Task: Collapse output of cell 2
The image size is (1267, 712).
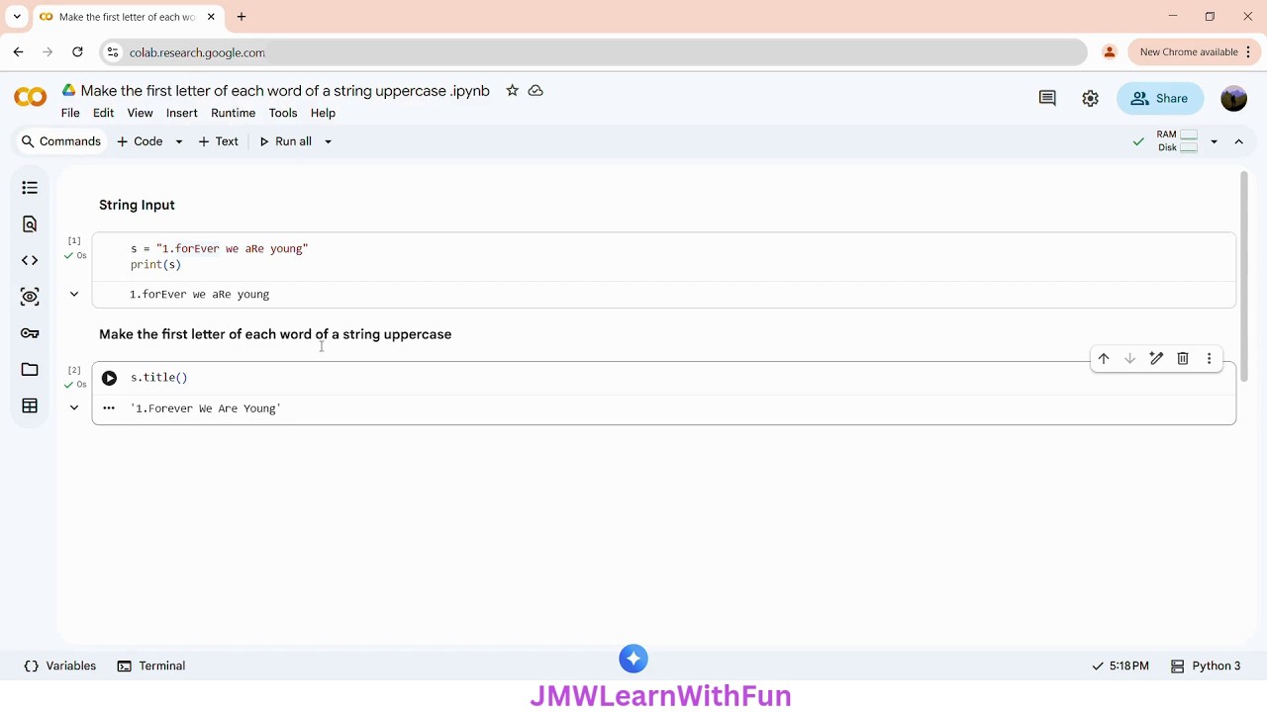Action: point(74,407)
